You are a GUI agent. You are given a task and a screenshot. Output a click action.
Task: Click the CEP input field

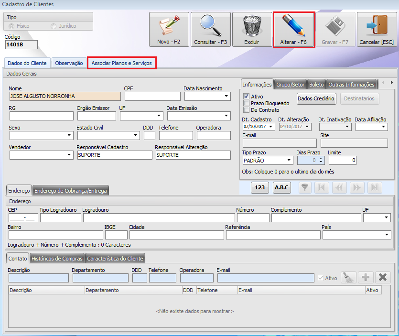click(x=23, y=218)
